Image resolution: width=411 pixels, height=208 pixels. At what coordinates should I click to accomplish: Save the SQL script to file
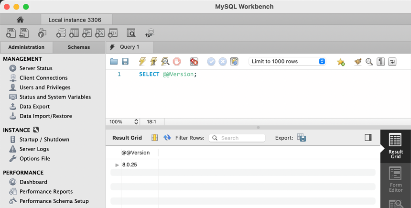pos(125,62)
